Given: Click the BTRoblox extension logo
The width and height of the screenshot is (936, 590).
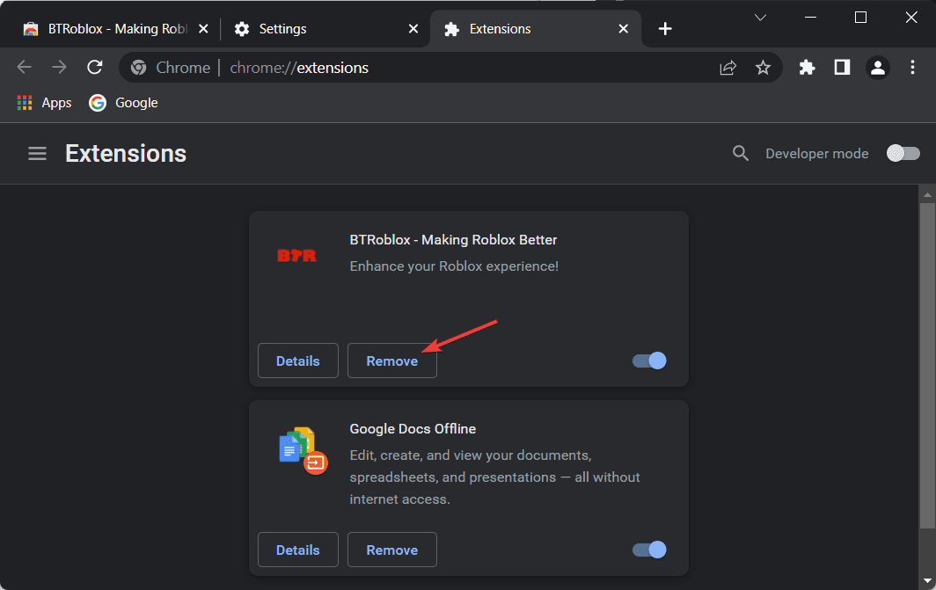Looking at the screenshot, I should pyautogui.click(x=297, y=255).
